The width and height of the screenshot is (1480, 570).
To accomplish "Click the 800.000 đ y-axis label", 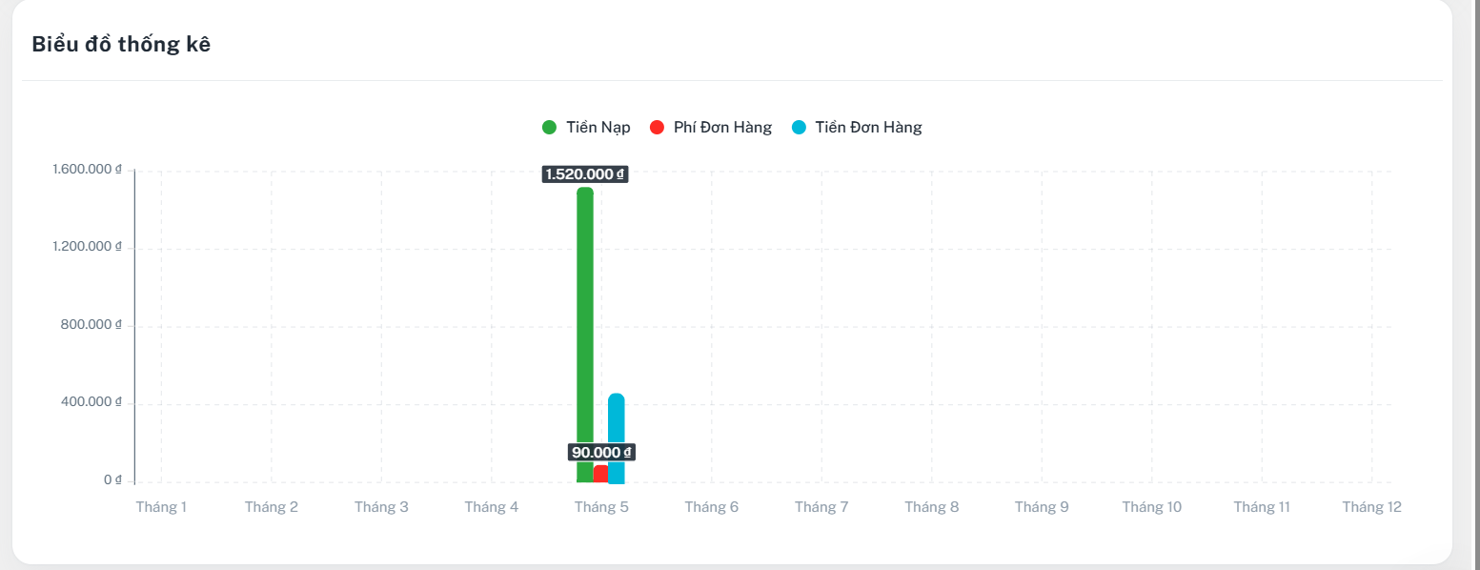I will click(x=91, y=325).
